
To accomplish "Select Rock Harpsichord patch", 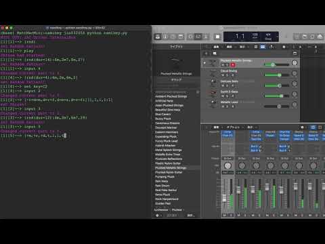I will 167,199.
